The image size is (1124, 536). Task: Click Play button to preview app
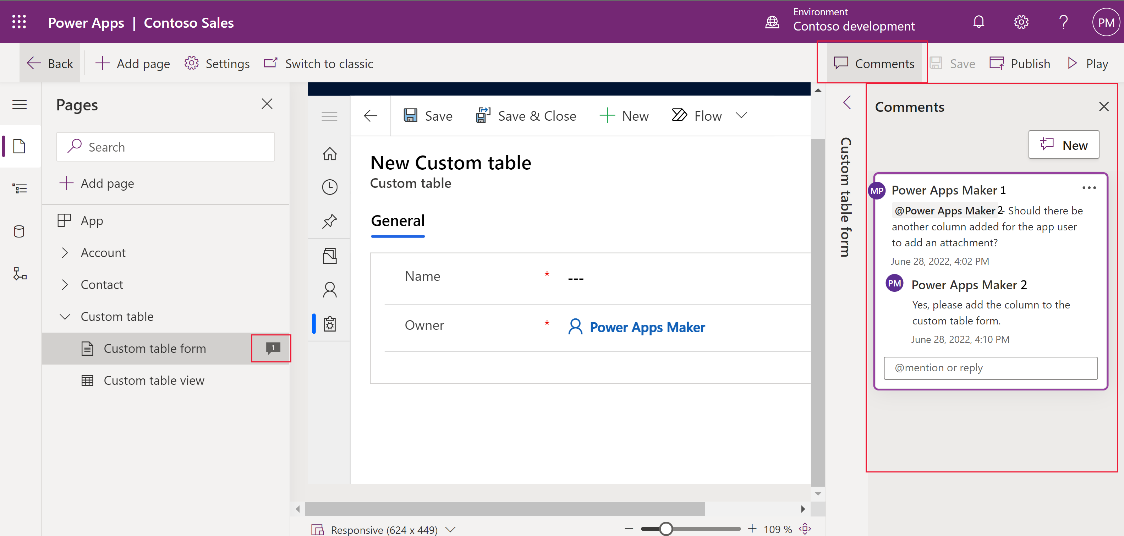tap(1086, 63)
